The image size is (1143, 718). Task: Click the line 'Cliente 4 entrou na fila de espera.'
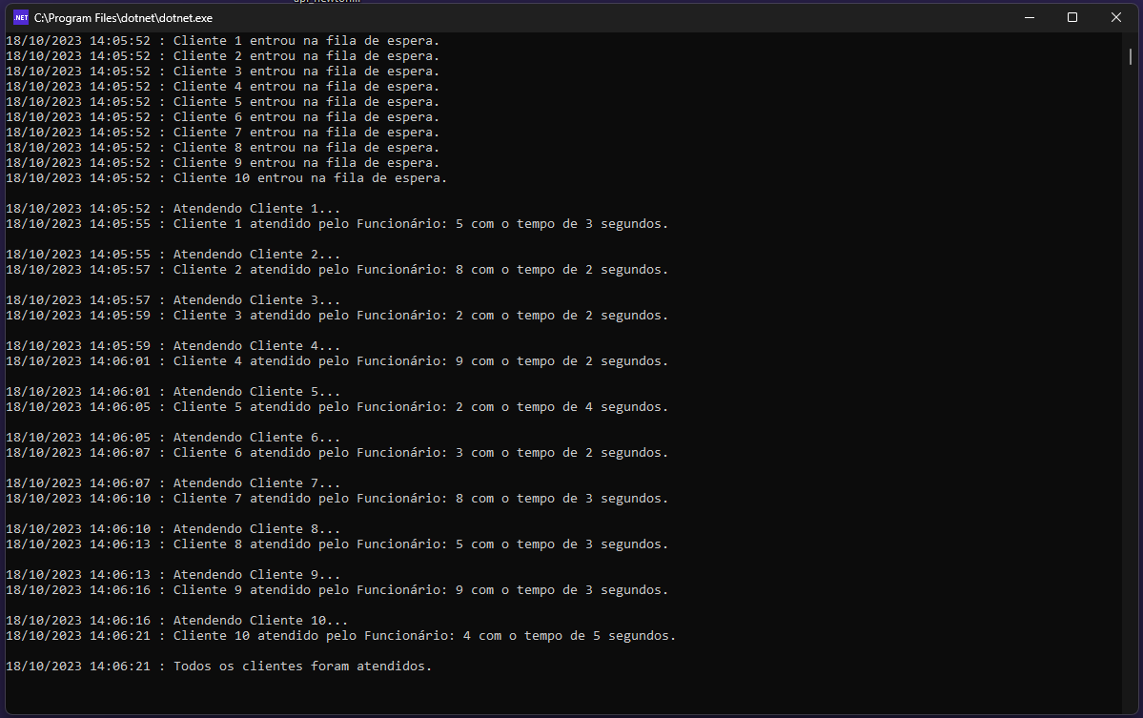[x=223, y=87]
